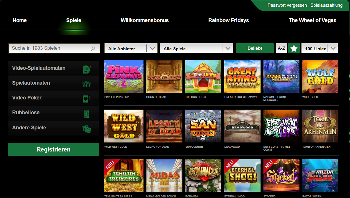Click the magnifier icon in the search box
The width and height of the screenshot is (350, 198).
(x=93, y=49)
